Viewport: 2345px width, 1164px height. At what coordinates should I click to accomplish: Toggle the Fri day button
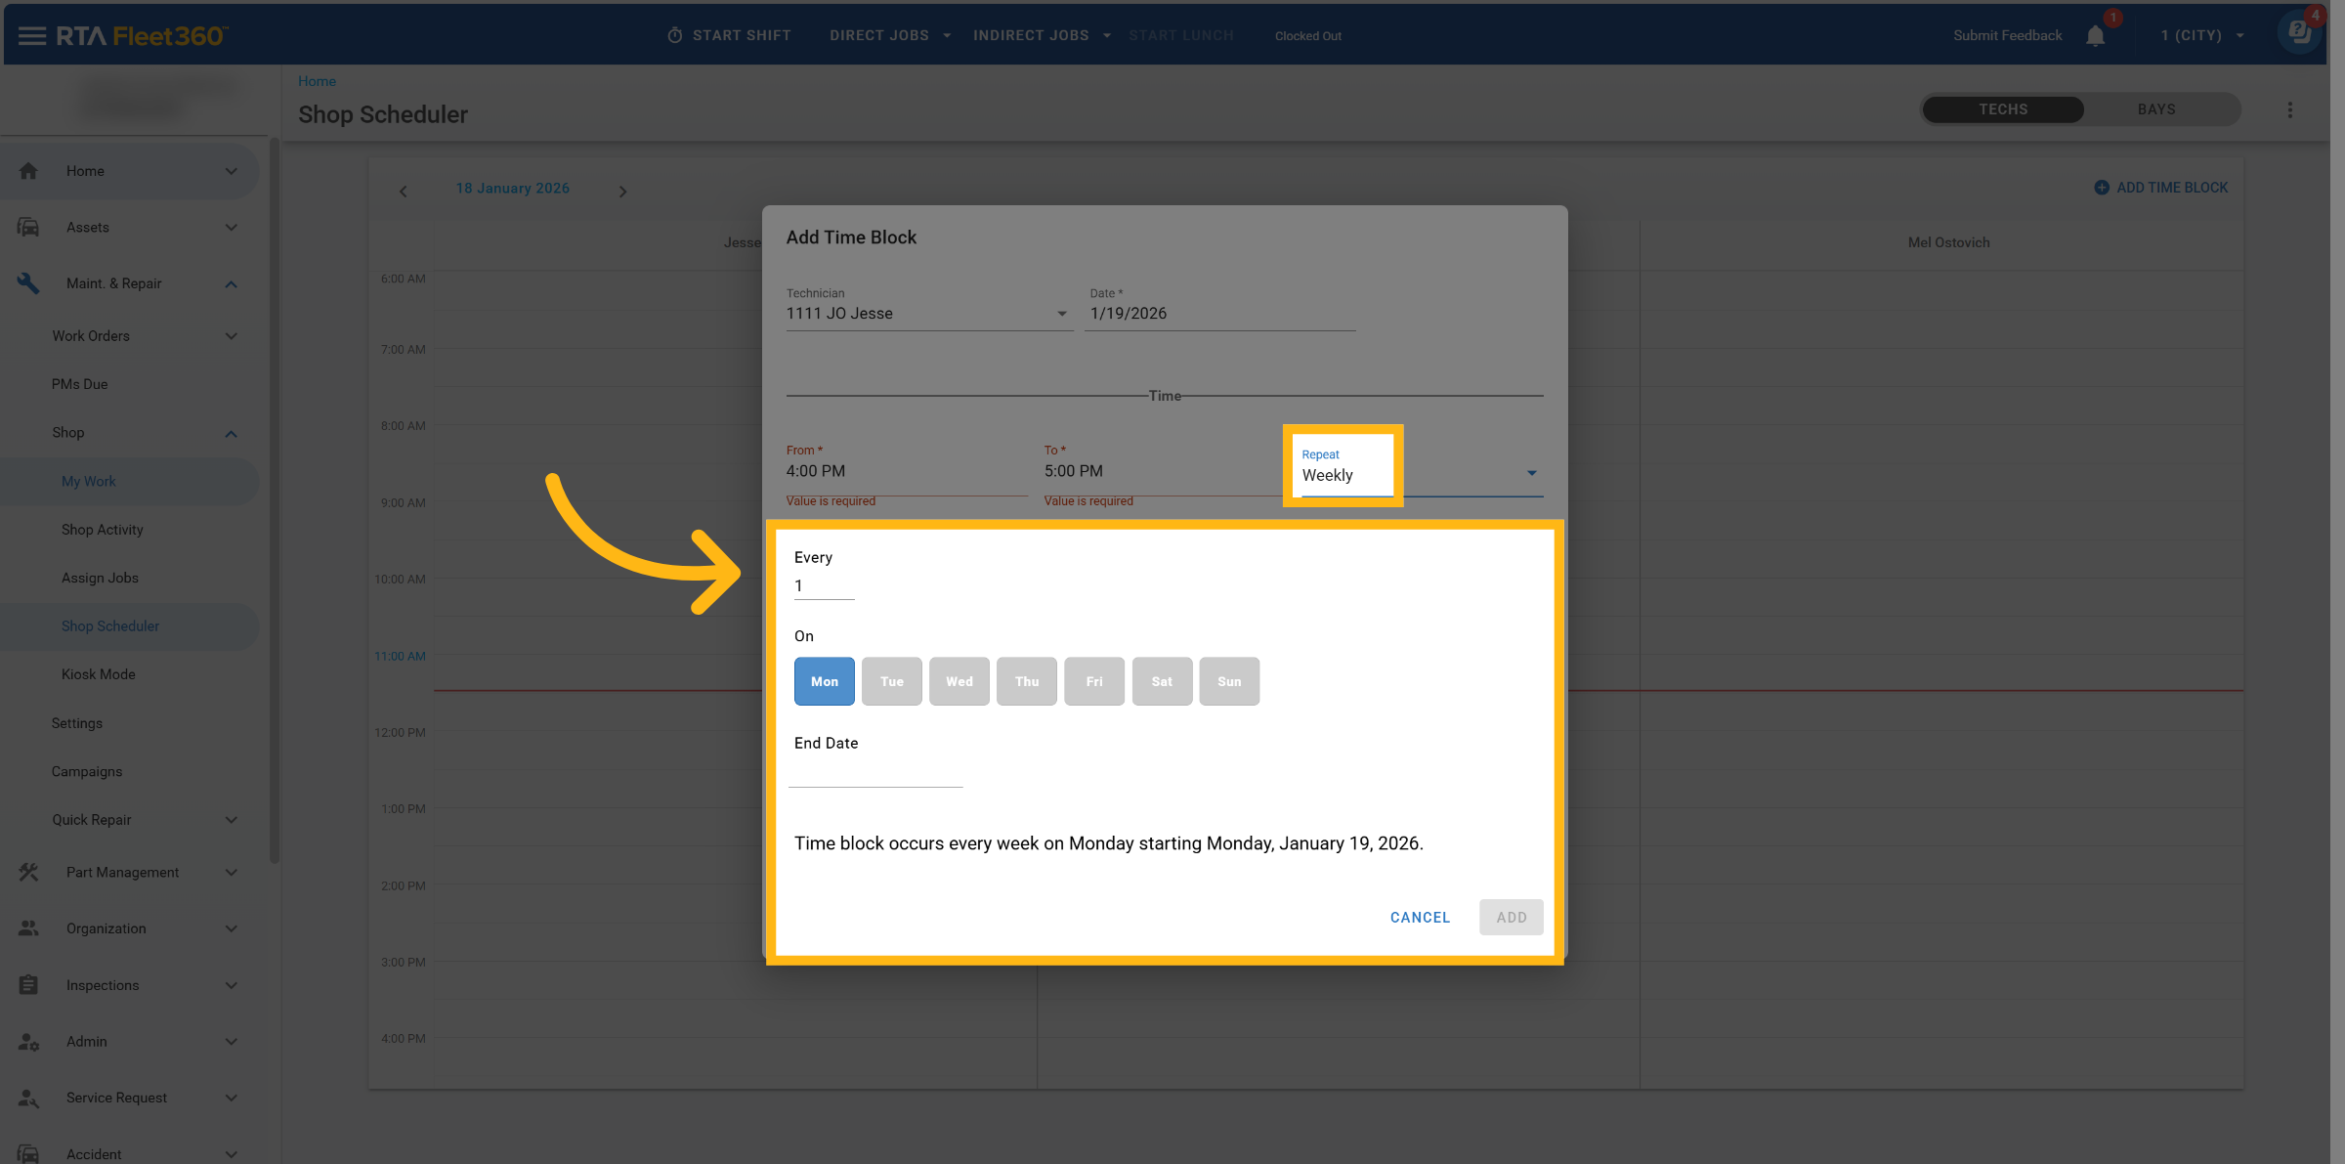click(1093, 681)
